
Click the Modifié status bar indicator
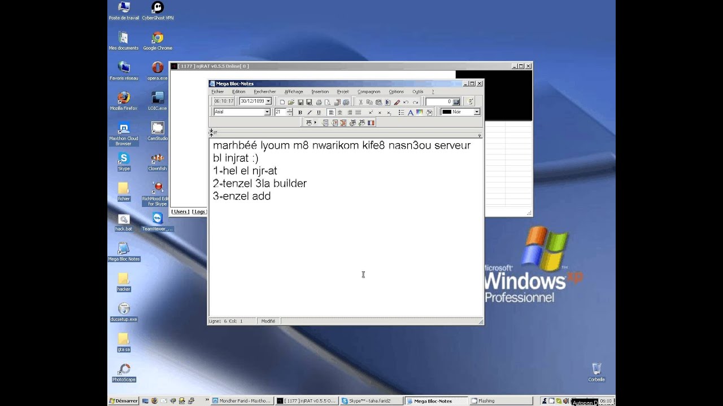(x=268, y=321)
